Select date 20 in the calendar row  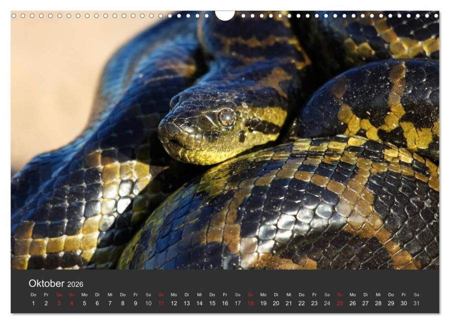coord(276,303)
